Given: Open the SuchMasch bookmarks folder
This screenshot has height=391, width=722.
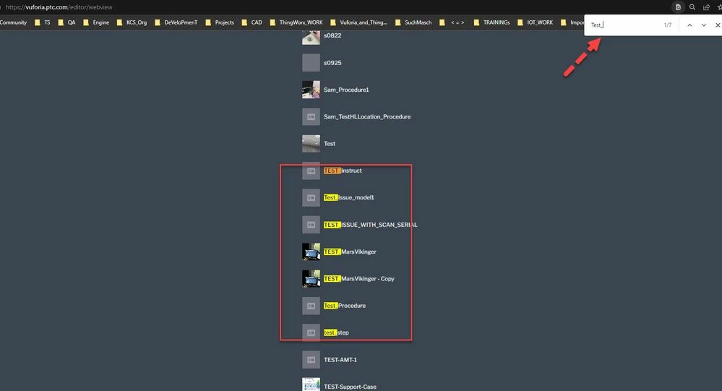Looking at the screenshot, I should tap(413, 22).
